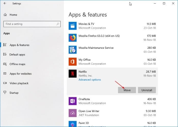Click the Apps section label in sidebar
Viewport: 178px width, 127px height.
pos(7,33)
